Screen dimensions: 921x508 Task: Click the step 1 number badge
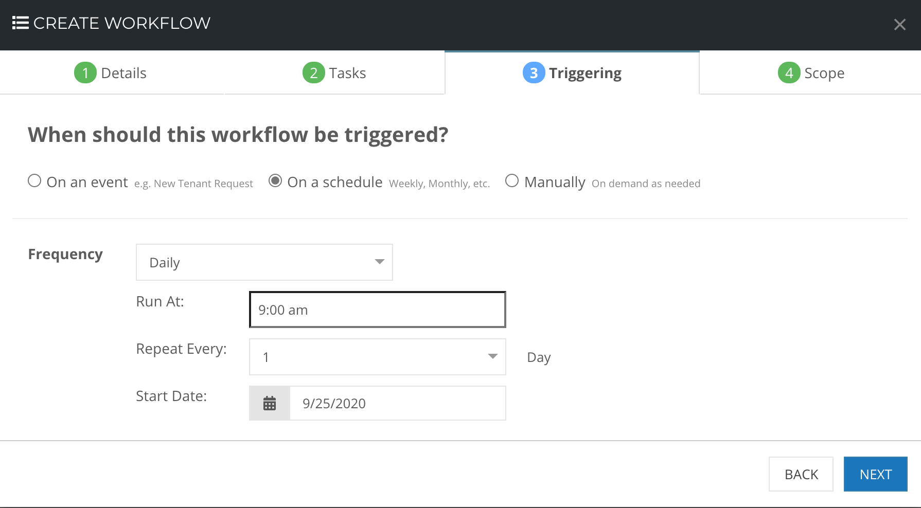[85, 72]
